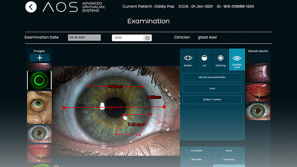
Task: Open the top partial eyelid thumbnail
Action: [39, 67]
